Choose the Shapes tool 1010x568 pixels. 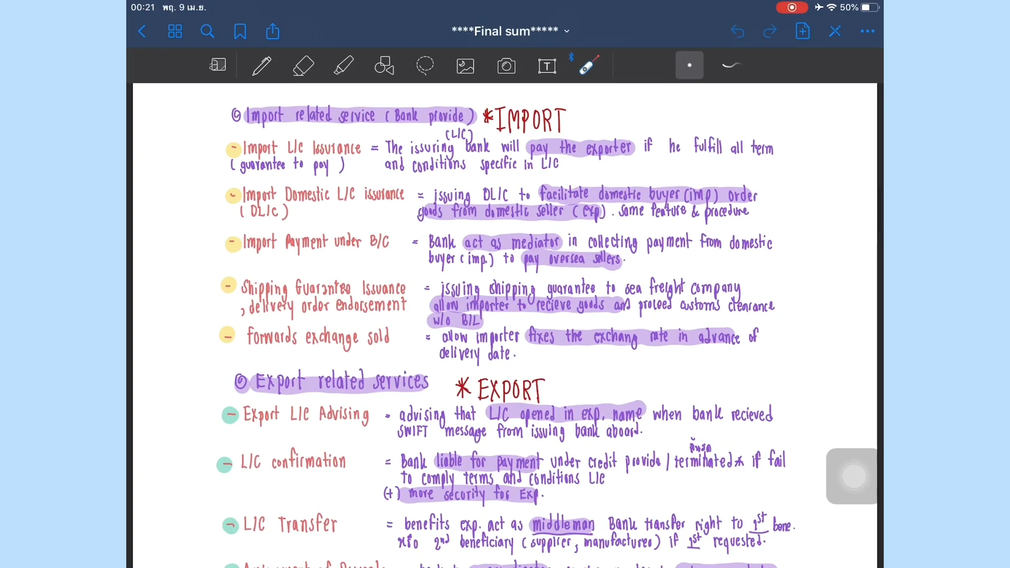click(384, 66)
